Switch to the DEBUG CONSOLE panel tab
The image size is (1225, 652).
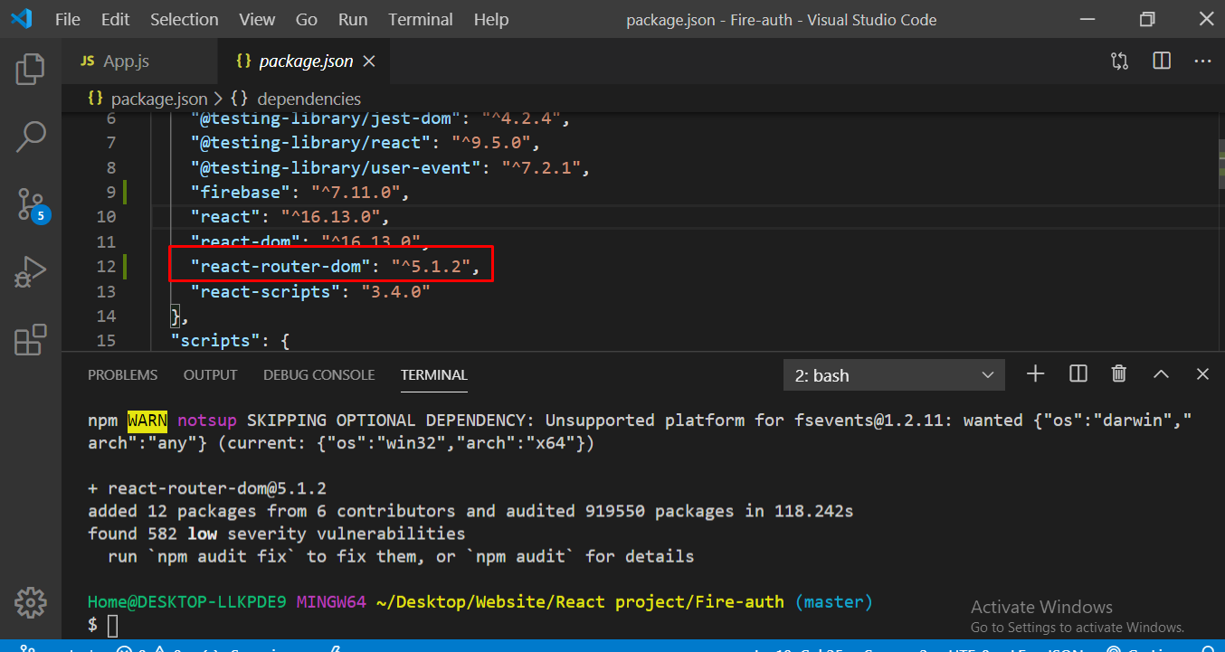(318, 374)
